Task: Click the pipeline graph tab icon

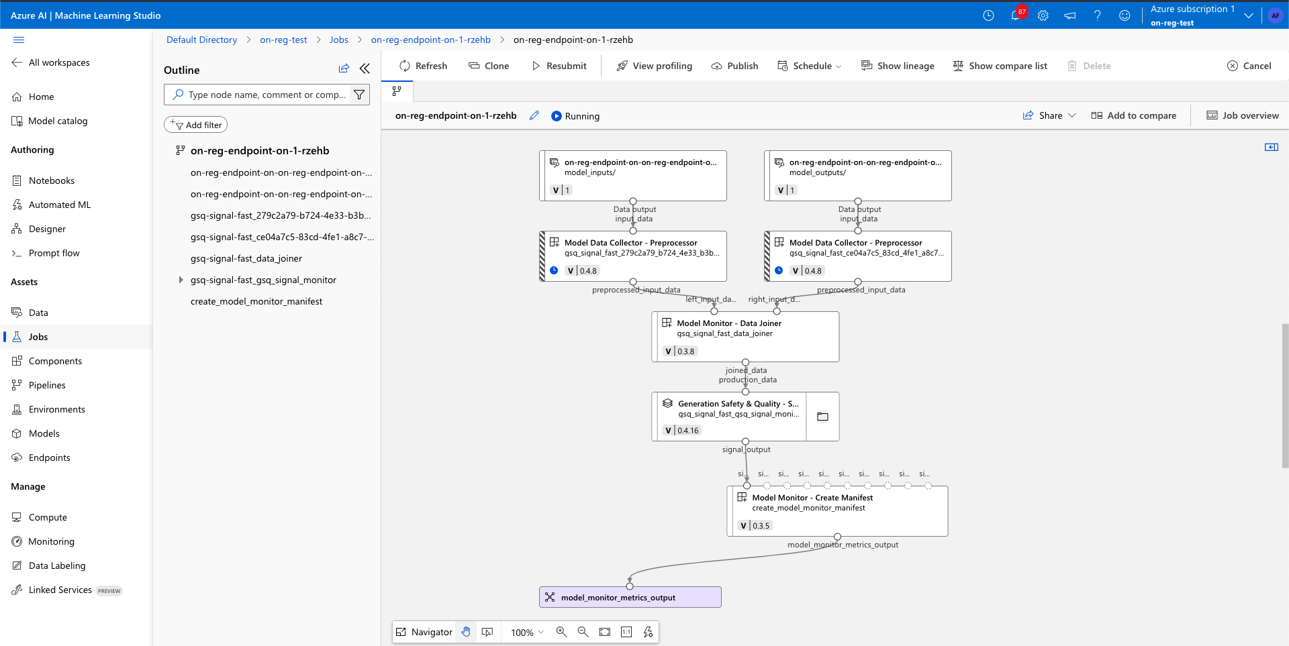Action: pyautogui.click(x=397, y=91)
